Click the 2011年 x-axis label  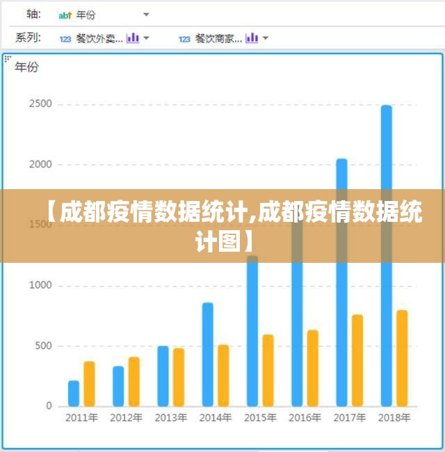coord(81,418)
